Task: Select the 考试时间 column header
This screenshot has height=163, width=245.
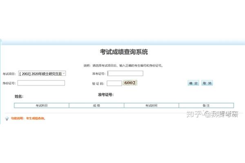Action: point(151,106)
